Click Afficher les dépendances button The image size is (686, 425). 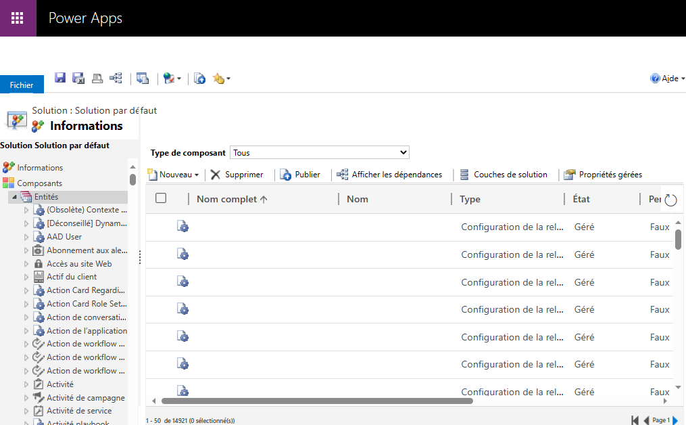pos(389,175)
